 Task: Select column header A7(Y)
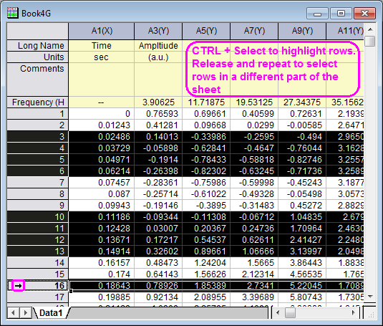point(254,31)
